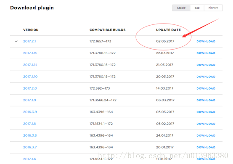Viewport: 233px width, 164px height.
Task: Select builds 171.1834.1—172 in 2017.1.8 row
Action: (x=101, y=124)
